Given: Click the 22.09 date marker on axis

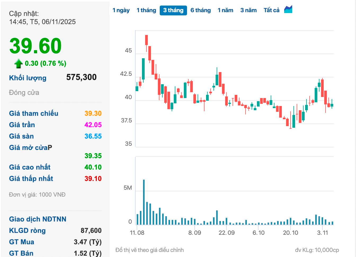Looking at the screenshot, I should 226,233.
